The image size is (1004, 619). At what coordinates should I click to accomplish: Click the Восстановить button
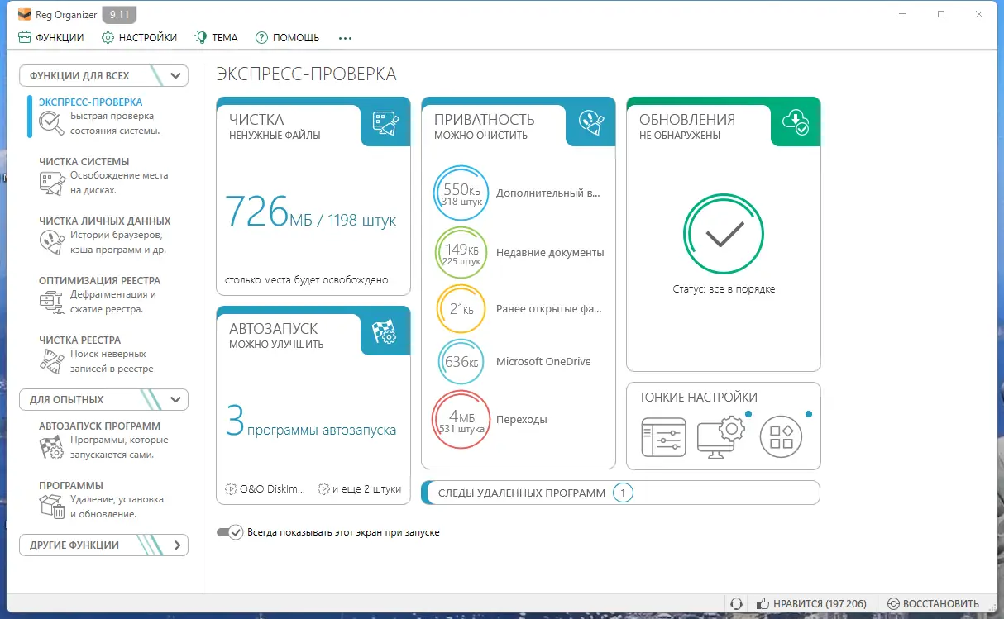933,604
